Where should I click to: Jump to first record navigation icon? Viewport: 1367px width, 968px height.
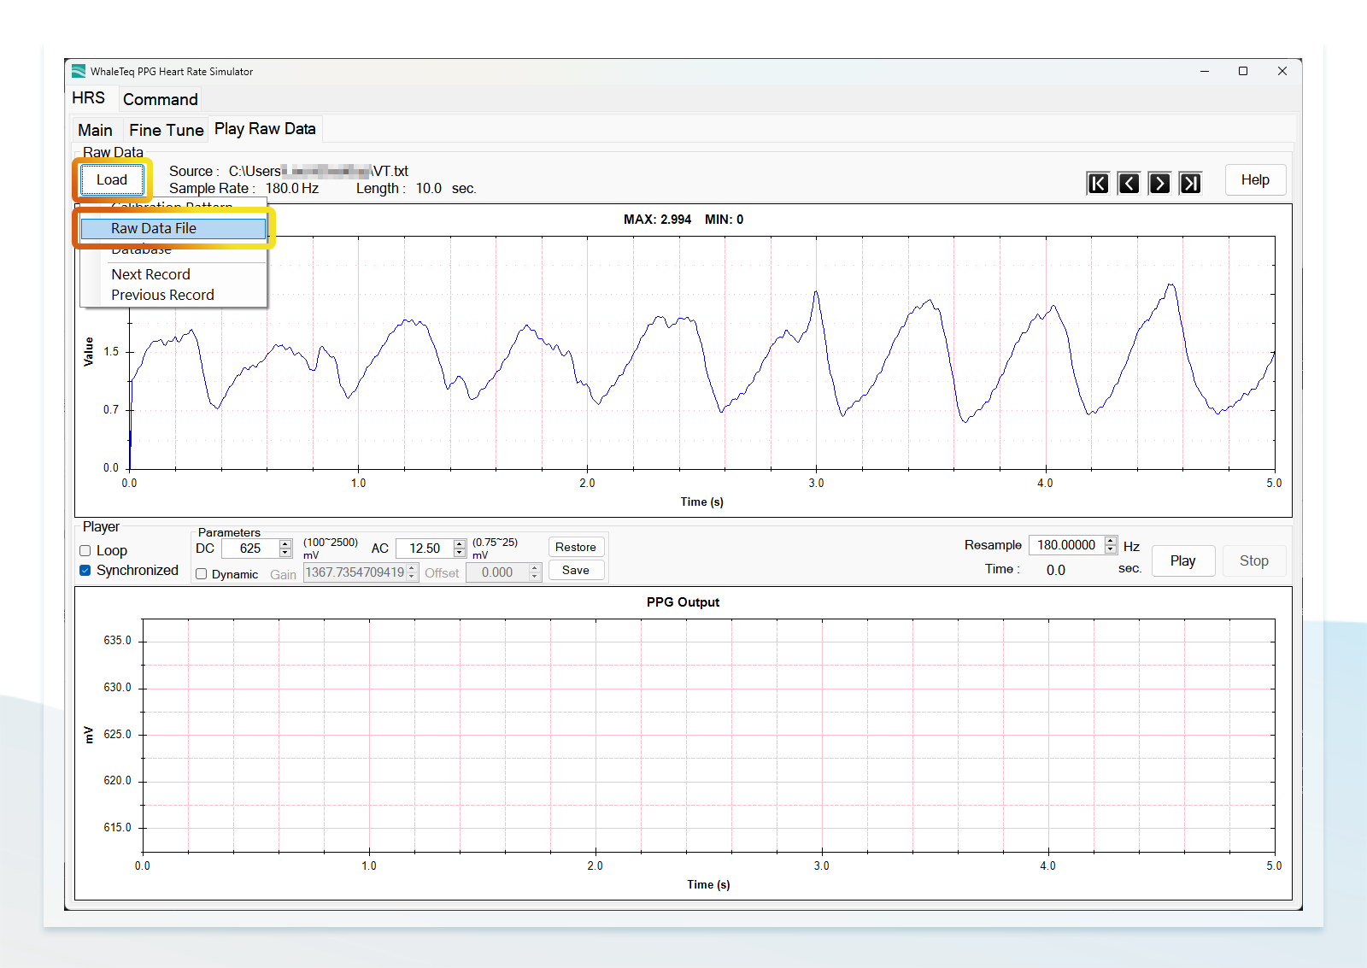[1098, 183]
